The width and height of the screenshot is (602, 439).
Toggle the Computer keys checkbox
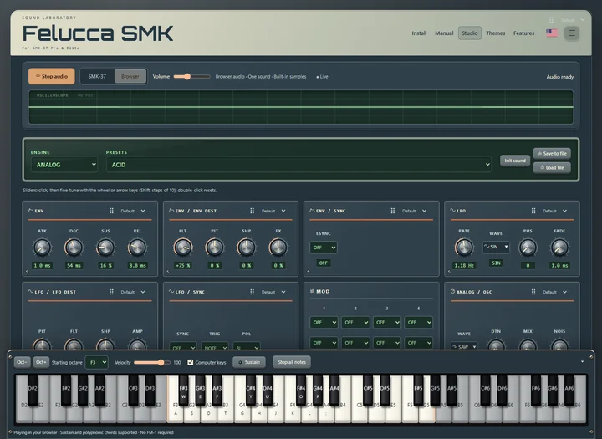coord(191,362)
